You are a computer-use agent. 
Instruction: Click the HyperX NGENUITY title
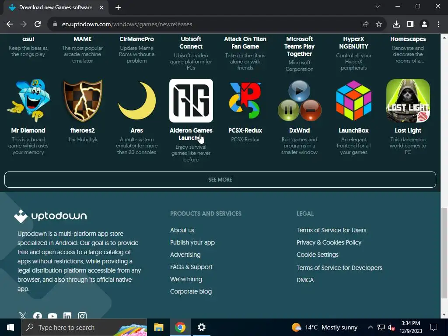(353, 43)
